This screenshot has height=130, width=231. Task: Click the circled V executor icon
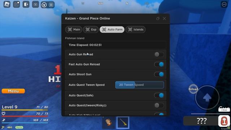tap(44, 5)
